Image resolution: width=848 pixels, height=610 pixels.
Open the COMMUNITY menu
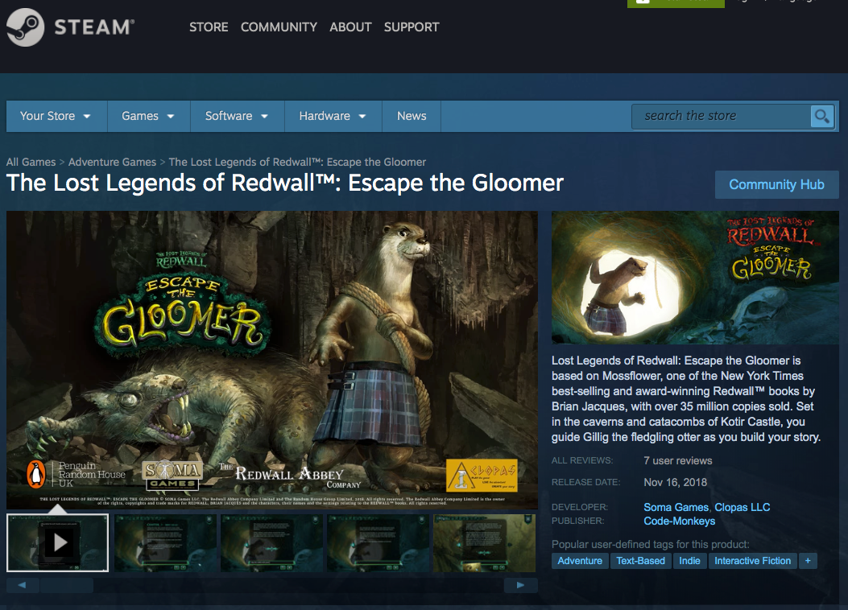click(279, 27)
